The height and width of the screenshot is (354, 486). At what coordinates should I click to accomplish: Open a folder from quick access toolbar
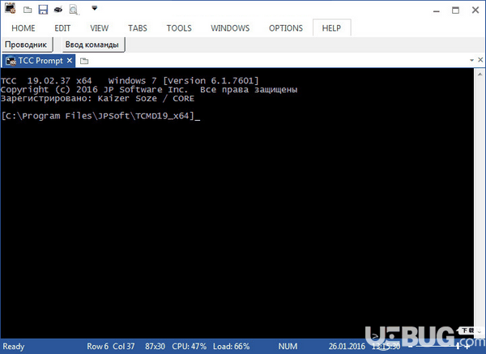(28, 10)
